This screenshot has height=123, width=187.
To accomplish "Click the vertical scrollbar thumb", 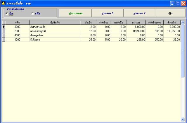I will [183, 51].
